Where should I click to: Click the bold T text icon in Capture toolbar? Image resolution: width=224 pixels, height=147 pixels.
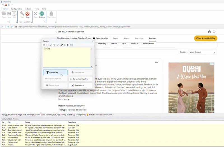(x=54, y=45)
